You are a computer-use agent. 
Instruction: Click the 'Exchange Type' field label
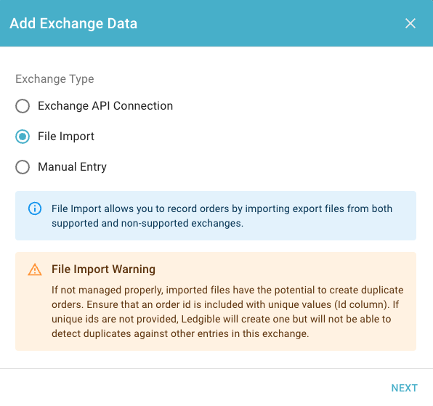coord(54,79)
